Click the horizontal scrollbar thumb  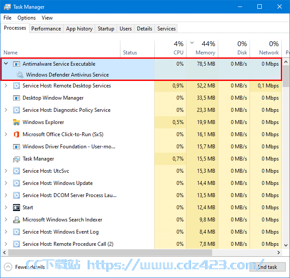pyautogui.click(x=110, y=252)
